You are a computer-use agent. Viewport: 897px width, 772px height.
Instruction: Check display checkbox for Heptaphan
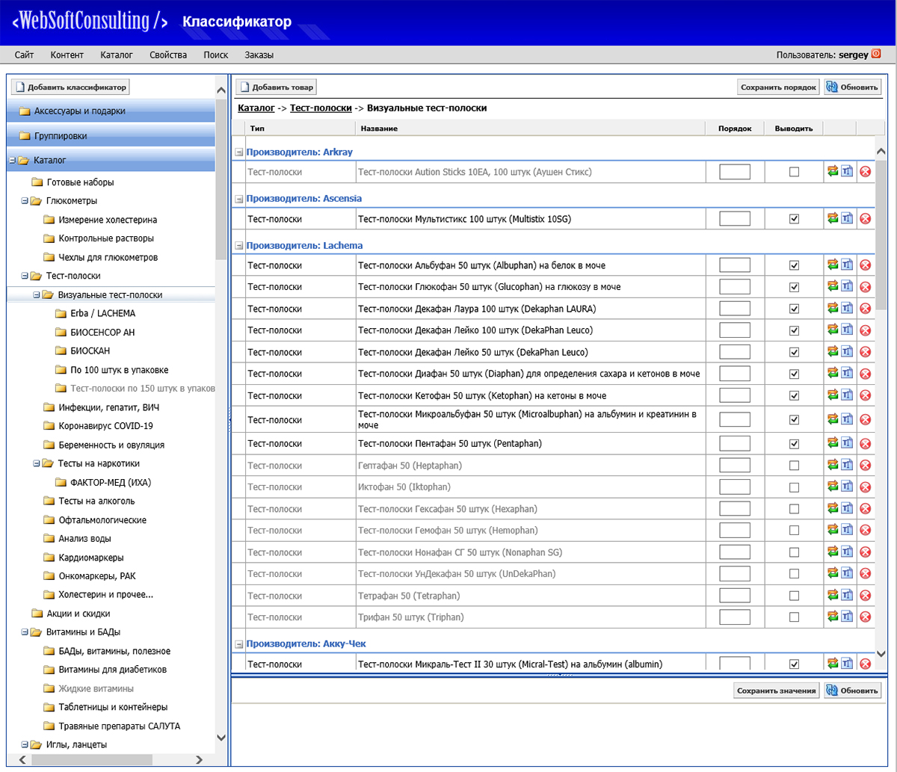coord(794,465)
